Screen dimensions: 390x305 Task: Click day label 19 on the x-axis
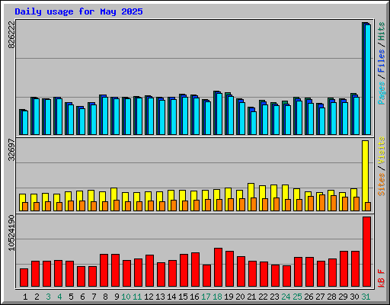click(229, 297)
